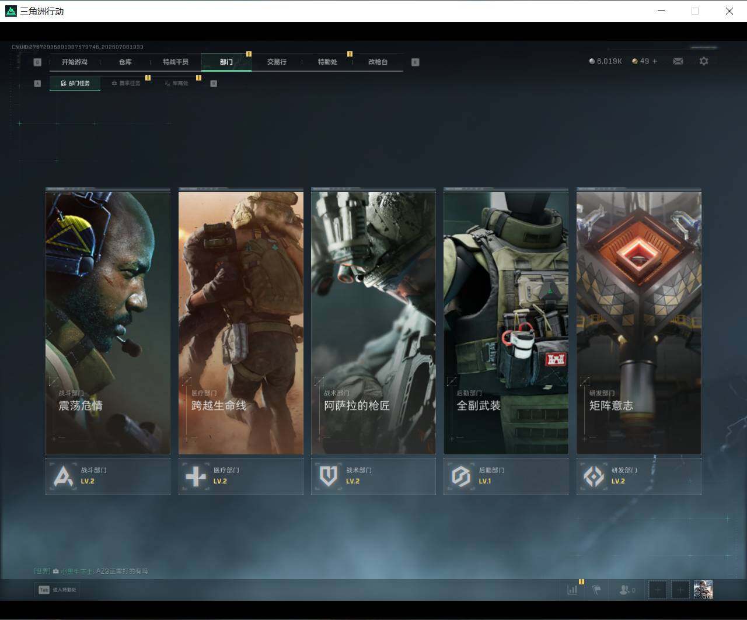
Task: Click the 开始游戏 tab
Action: [x=75, y=62]
